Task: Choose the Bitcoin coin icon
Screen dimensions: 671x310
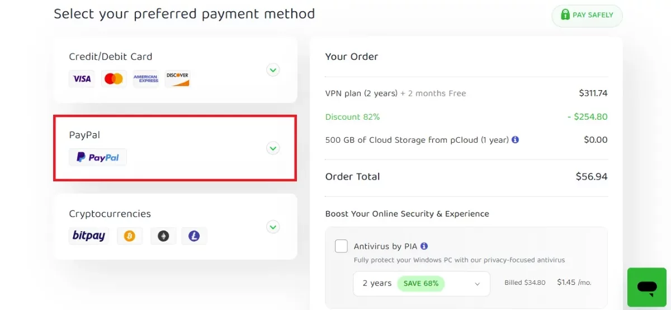Action: click(x=130, y=236)
